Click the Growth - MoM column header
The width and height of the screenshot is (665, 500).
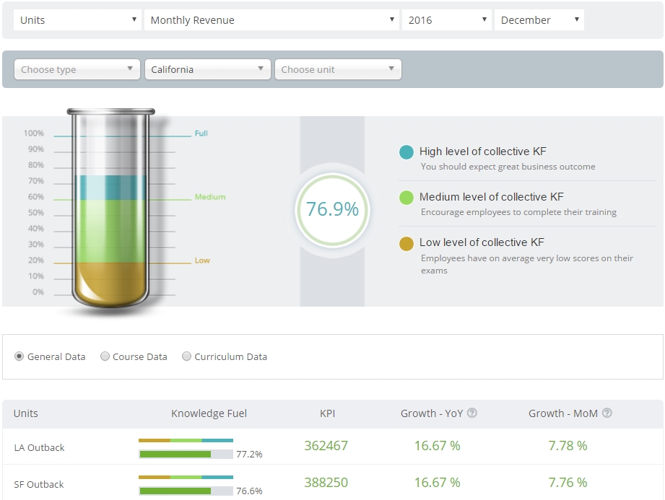click(x=562, y=413)
